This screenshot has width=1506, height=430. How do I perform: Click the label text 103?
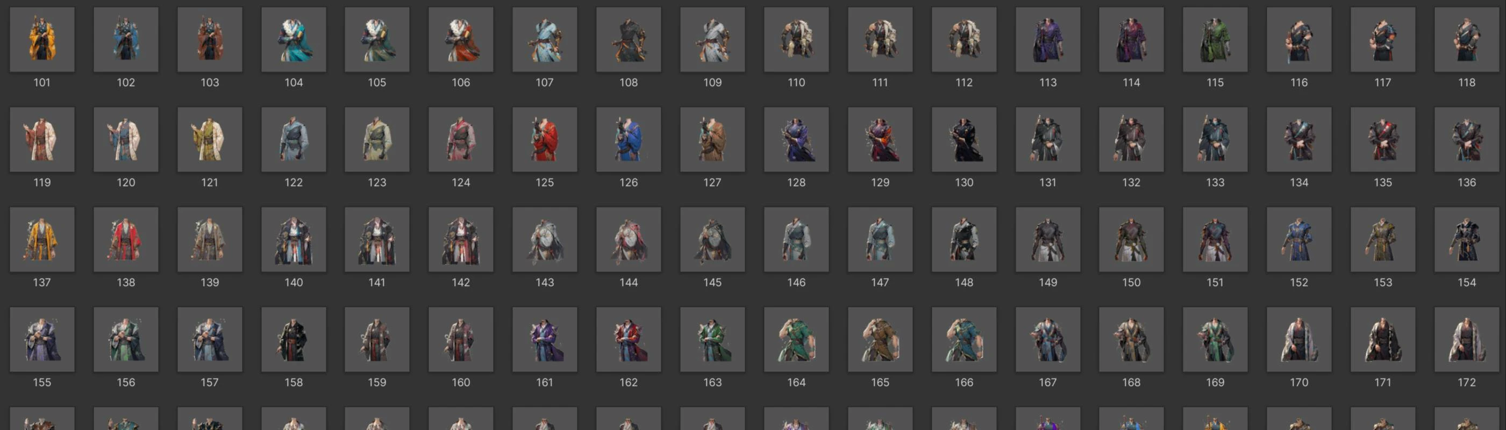209,82
